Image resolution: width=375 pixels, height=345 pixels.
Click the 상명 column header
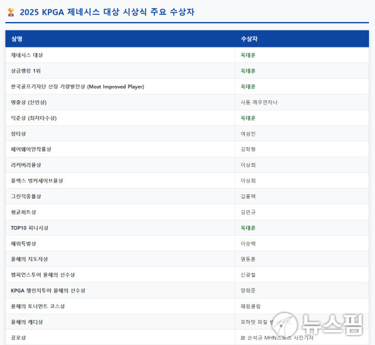click(x=17, y=39)
